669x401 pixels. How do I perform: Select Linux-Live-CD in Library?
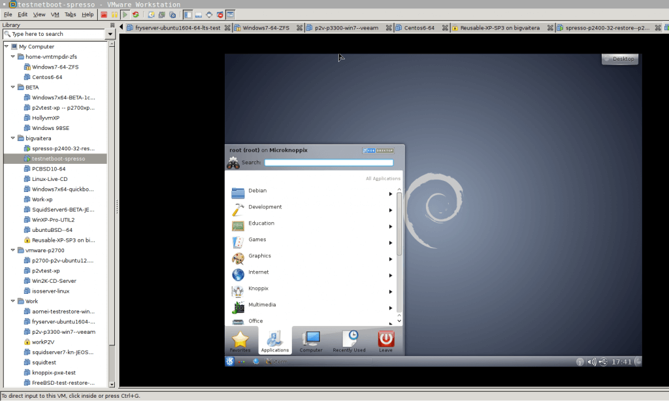pos(50,179)
